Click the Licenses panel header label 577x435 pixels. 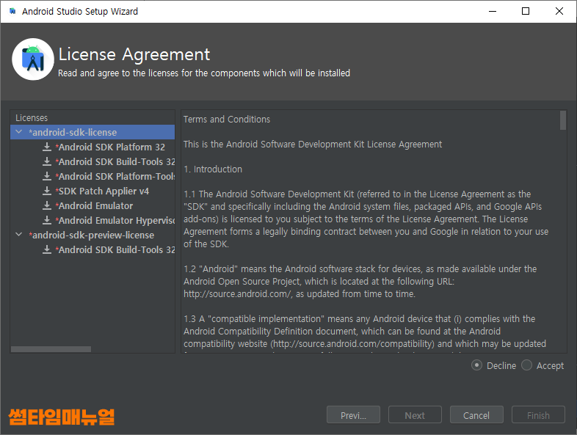(x=32, y=117)
